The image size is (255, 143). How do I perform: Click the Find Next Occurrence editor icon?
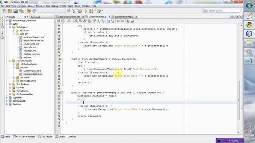(85, 21)
